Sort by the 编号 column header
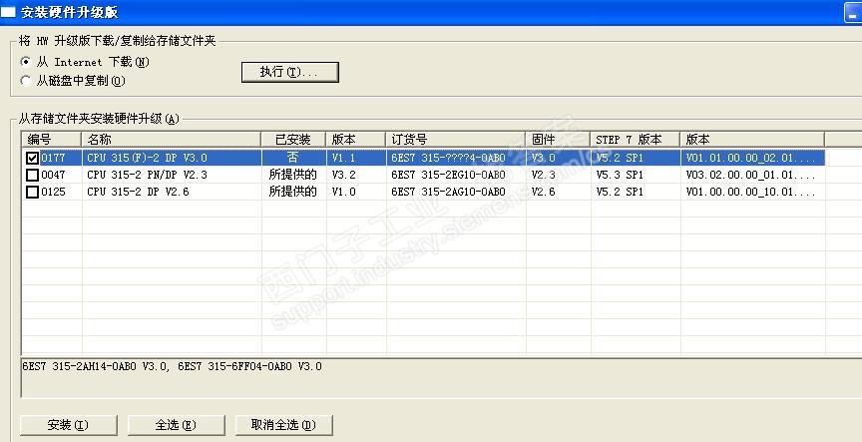Screen dimensions: 862x442 (x=52, y=140)
